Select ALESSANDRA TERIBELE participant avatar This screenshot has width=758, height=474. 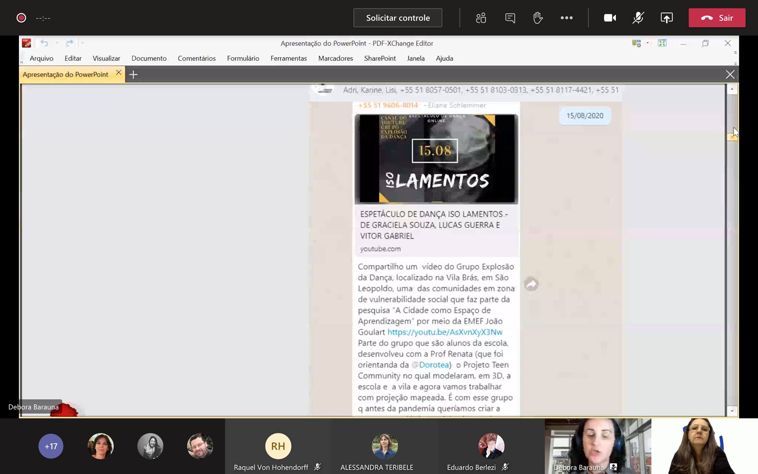(385, 446)
